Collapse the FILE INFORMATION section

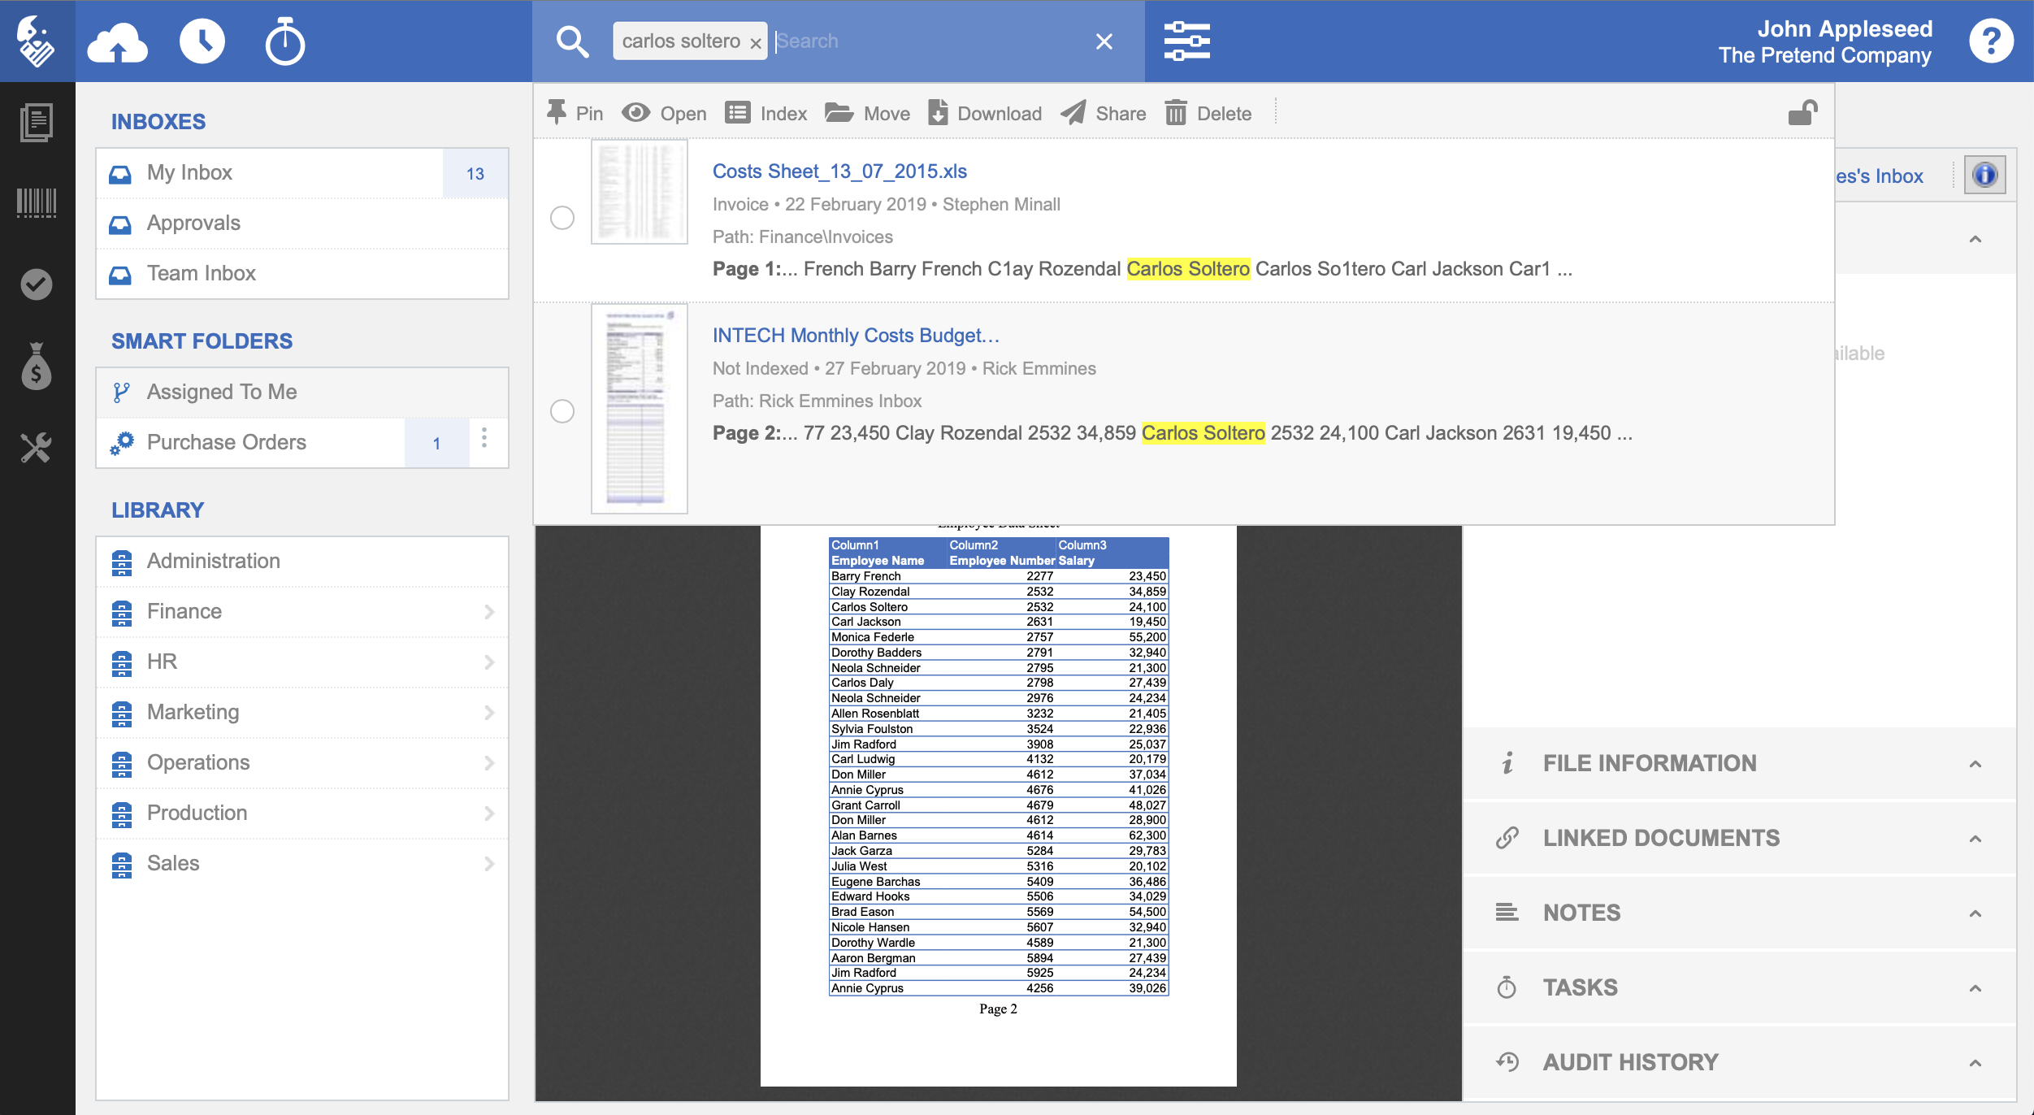(x=1974, y=763)
